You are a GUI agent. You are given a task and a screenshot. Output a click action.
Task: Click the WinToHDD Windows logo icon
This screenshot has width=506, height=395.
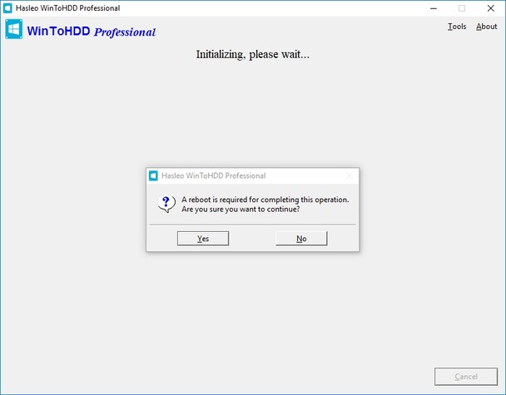point(14,29)
